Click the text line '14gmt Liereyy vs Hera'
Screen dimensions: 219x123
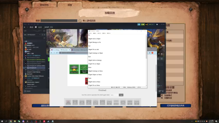click(x=95, y=71)
